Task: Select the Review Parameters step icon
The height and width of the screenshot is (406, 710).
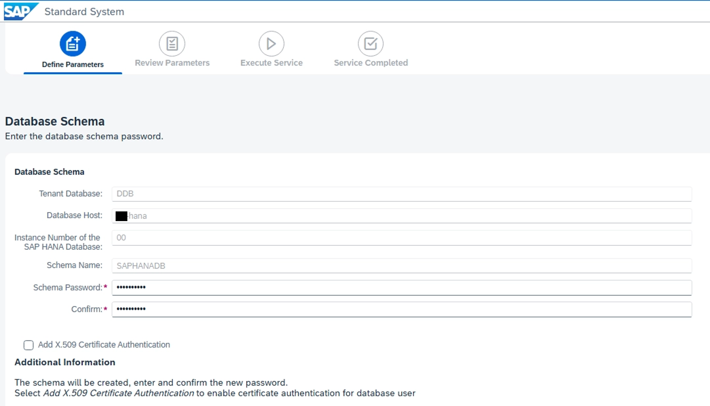Action: [172, 44]
